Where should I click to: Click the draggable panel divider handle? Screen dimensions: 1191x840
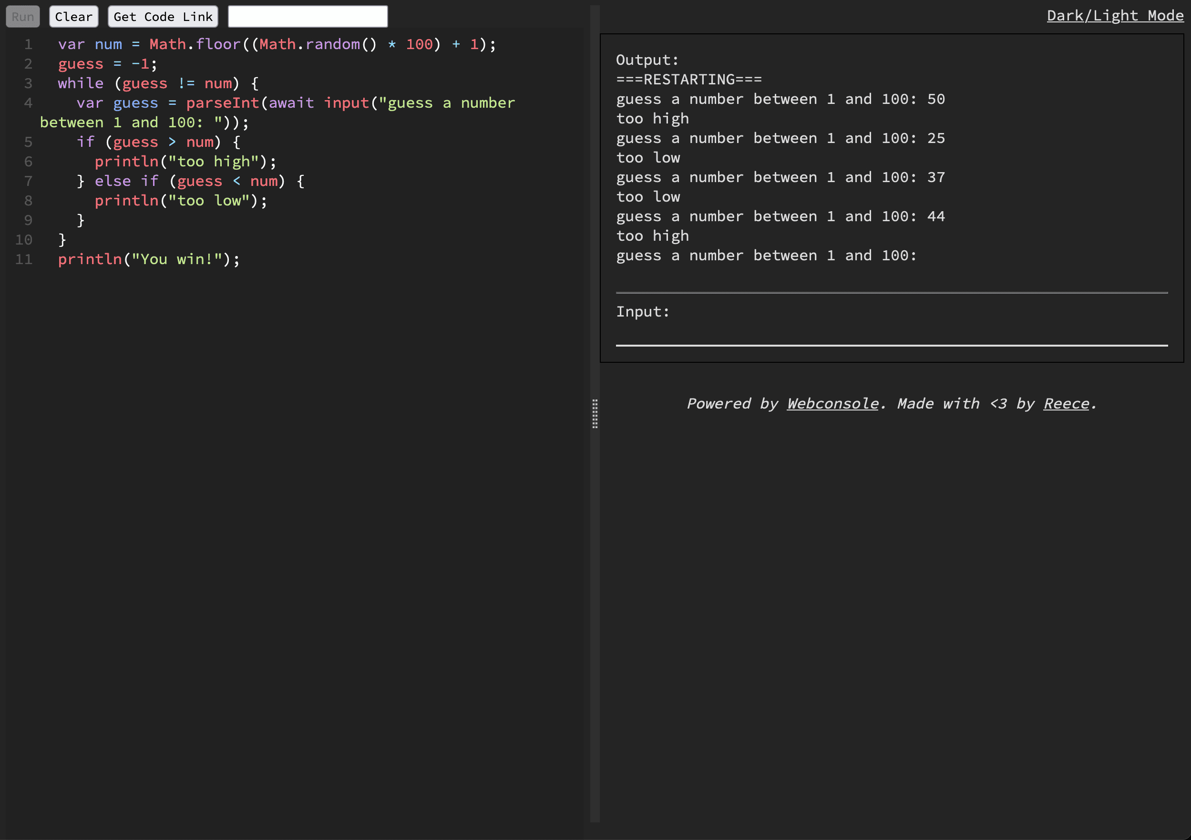coord(595,414)
